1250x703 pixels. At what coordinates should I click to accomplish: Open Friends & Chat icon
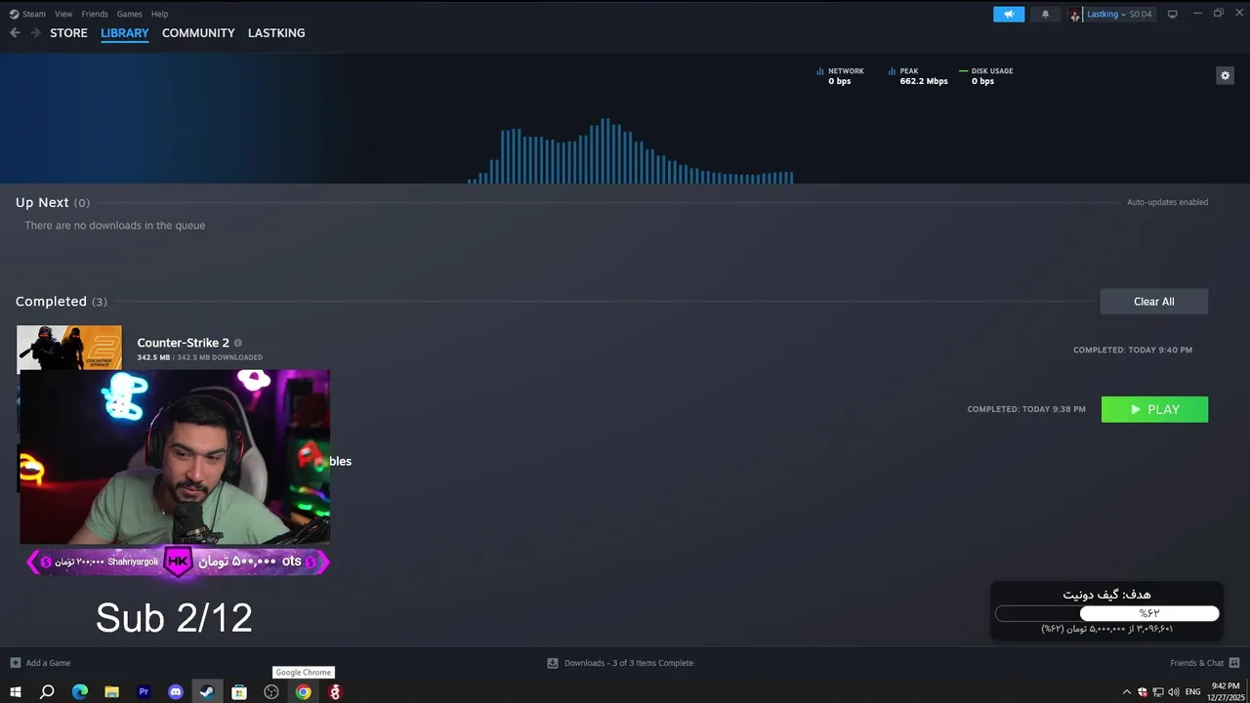point(1234,663)
